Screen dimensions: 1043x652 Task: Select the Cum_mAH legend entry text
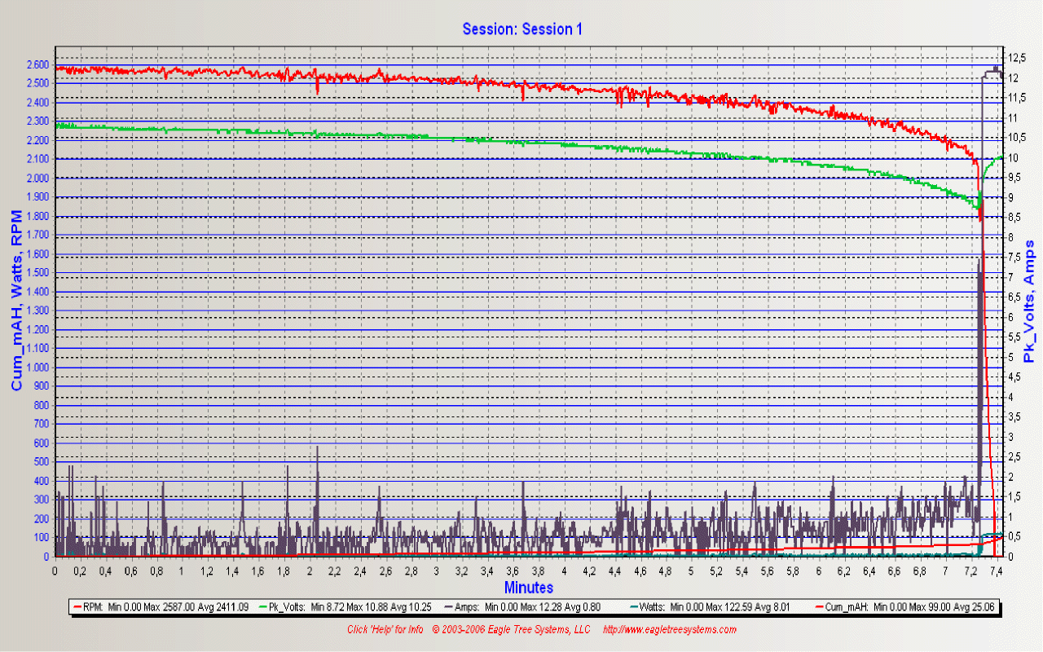coord(911,607)
